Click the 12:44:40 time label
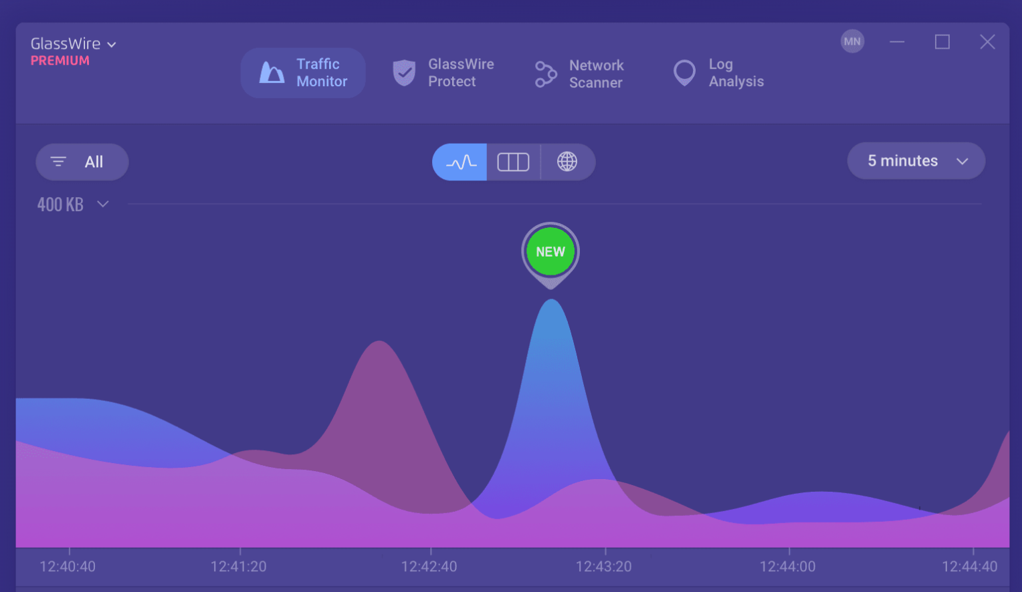Screen dimensions: 1022x592 click(970, 567)
